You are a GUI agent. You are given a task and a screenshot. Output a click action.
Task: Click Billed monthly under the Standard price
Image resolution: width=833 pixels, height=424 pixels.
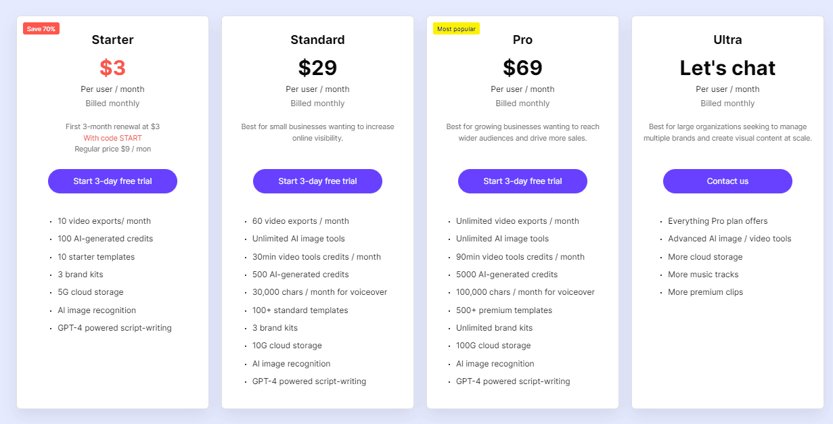click(x=317, y=103)
